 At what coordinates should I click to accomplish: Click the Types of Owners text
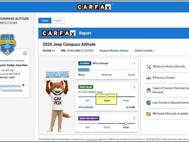[x=171, y=90]
